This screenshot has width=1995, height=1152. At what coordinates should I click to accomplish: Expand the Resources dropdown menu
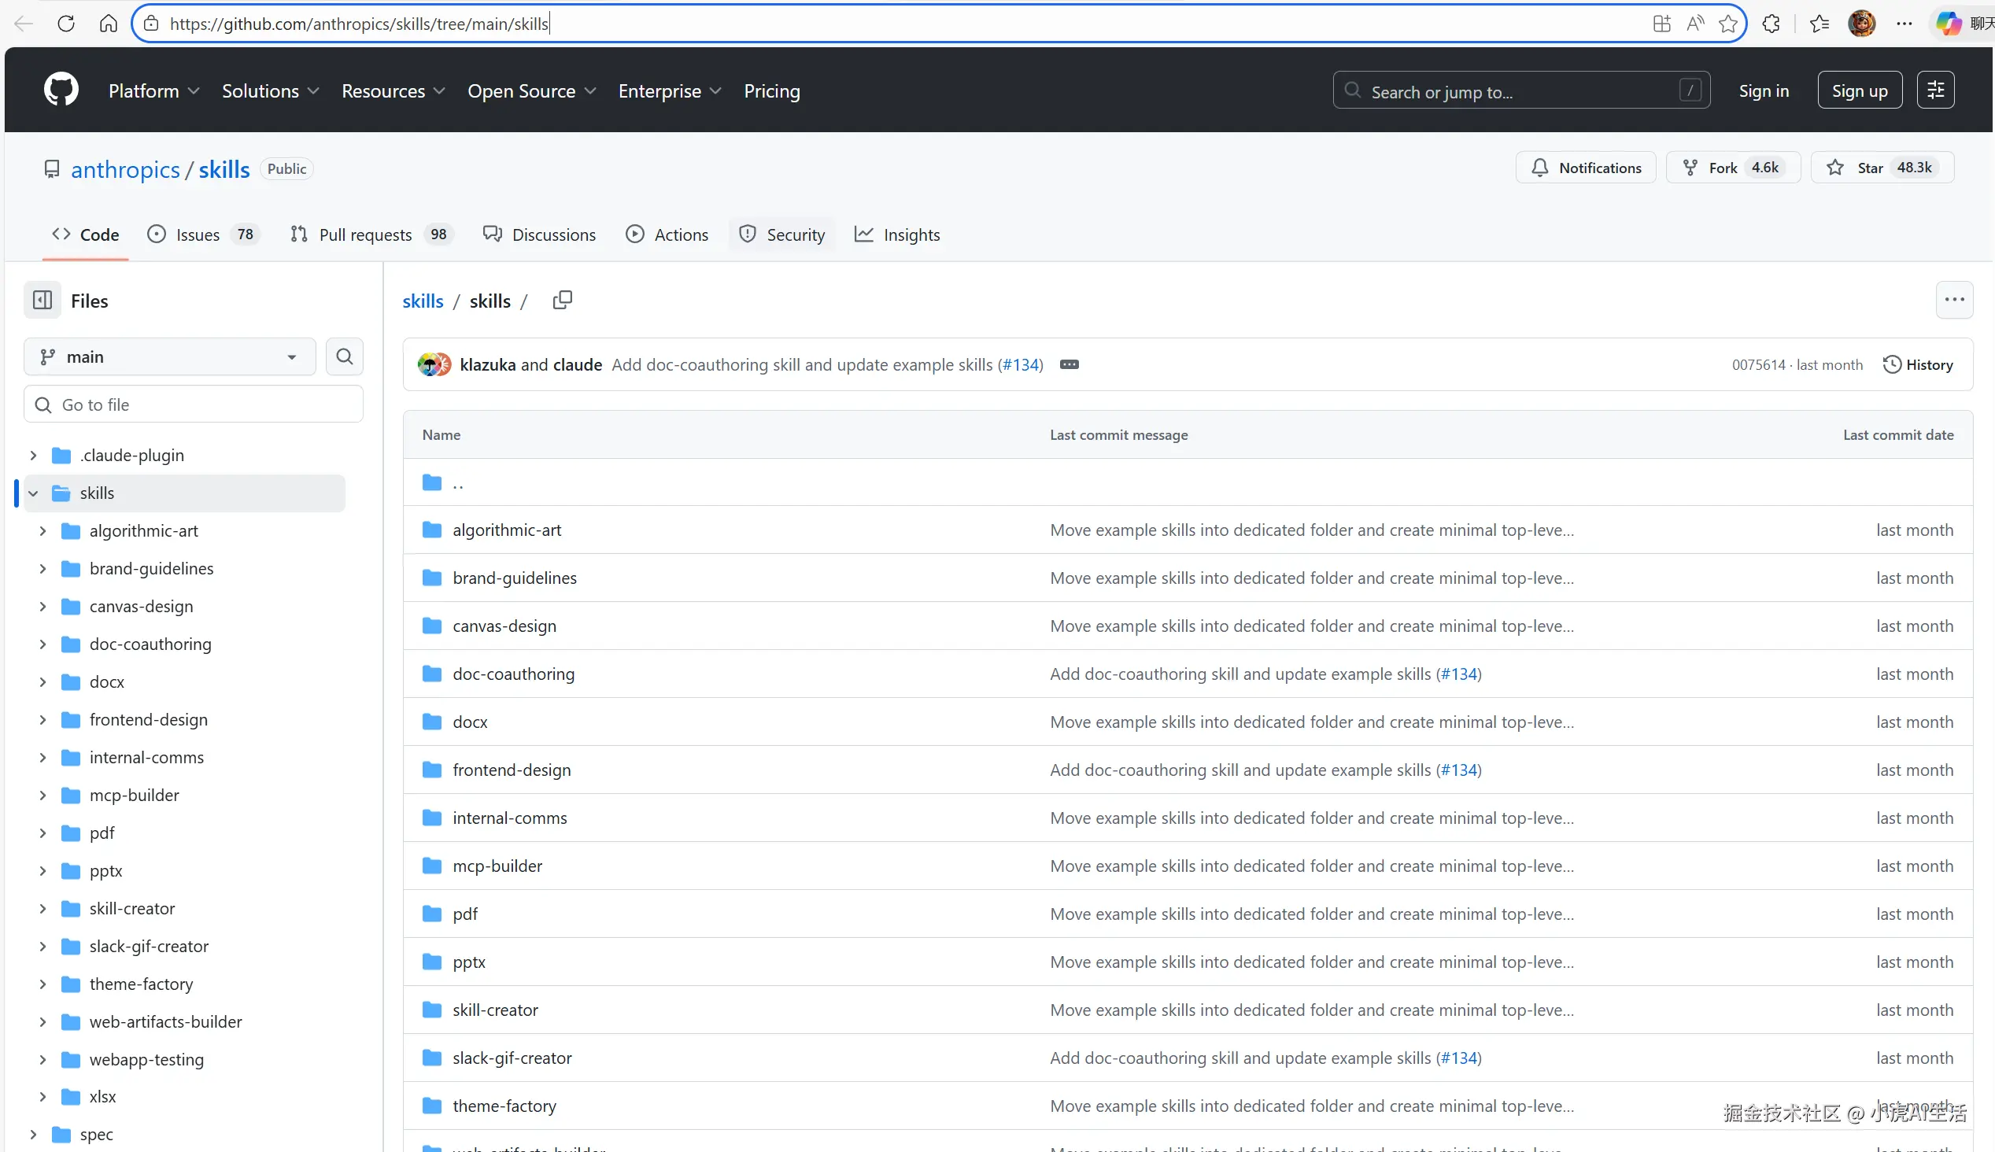(393, 91)
